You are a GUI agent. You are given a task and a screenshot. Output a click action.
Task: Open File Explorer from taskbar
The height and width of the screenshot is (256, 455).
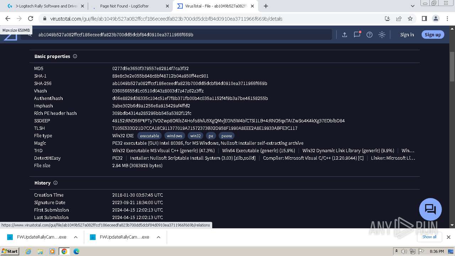click(40, 251)
